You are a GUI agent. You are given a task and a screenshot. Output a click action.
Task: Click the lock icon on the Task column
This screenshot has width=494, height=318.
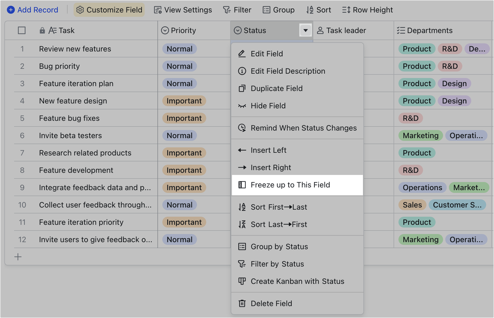pos(42,30)
